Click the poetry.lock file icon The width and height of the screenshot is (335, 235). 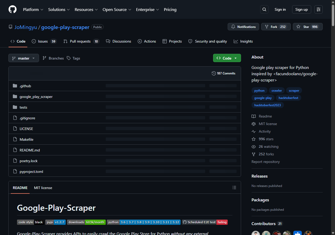click(x=15, y=161)
